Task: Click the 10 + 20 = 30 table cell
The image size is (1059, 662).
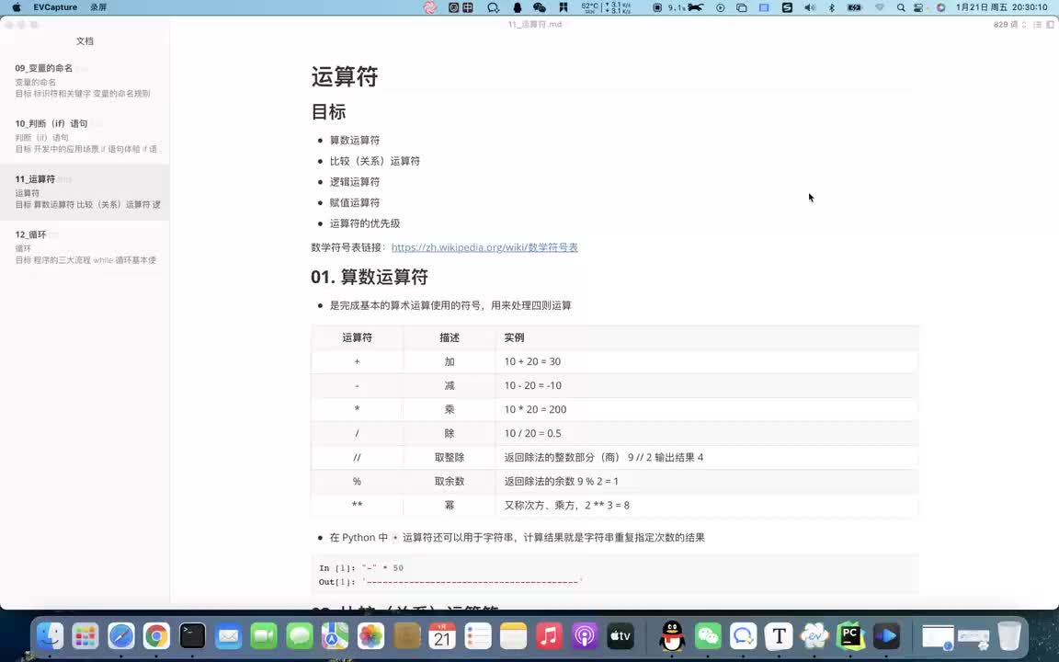Action: click(706, 361)
